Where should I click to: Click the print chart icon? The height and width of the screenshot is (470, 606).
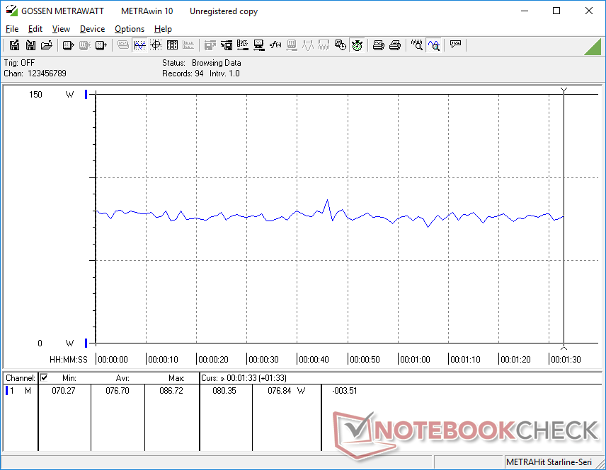(x=378, y=45)
